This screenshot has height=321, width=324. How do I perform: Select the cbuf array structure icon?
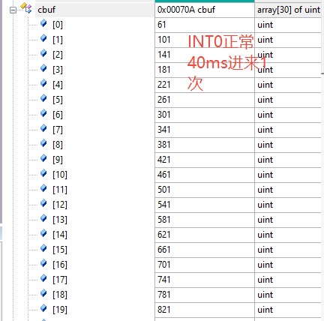click(26, 8)
